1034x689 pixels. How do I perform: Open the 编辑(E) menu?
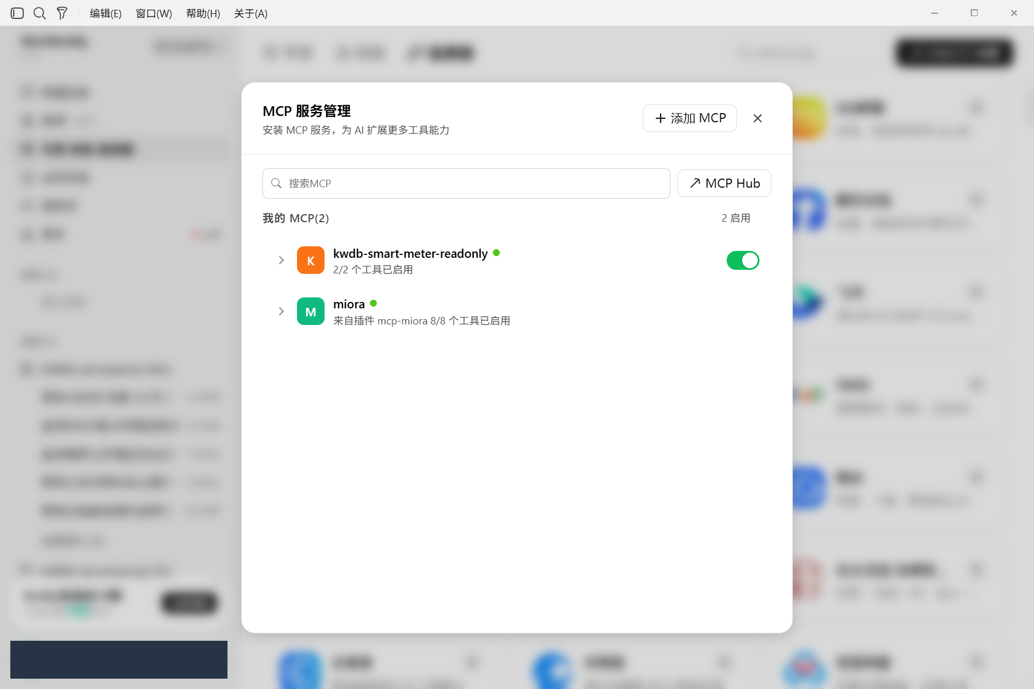(x=106, y=13)
